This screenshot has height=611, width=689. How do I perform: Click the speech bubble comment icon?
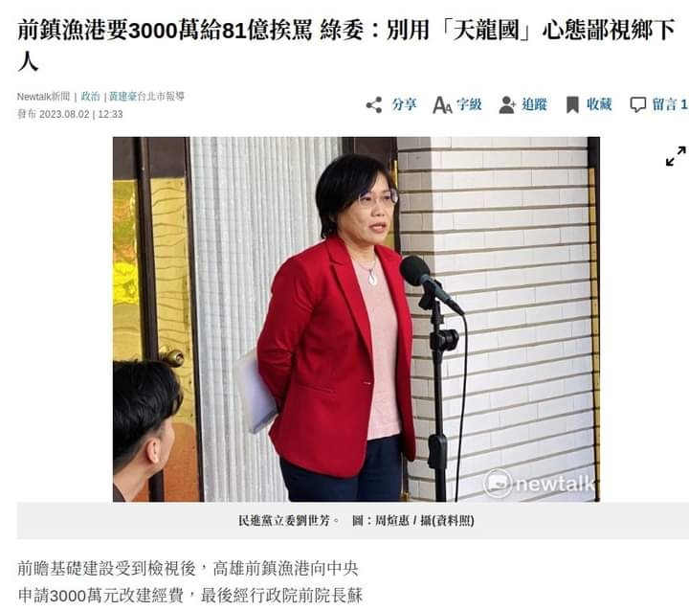[637, 105]
